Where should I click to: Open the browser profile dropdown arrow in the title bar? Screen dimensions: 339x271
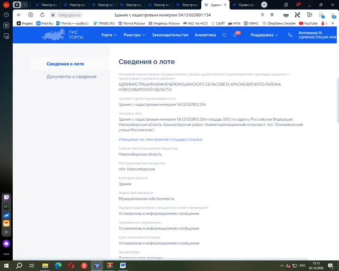point(25,5)
